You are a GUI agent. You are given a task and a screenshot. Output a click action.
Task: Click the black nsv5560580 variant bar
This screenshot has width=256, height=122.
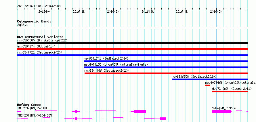(132, 43)
